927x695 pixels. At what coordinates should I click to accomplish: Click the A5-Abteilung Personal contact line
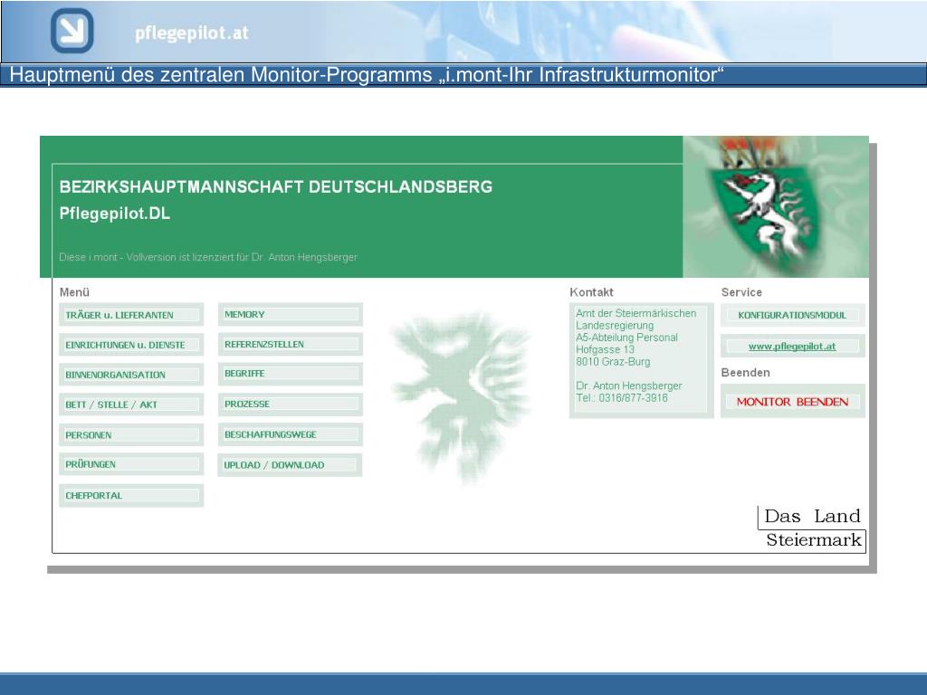(x=626, y=338)
